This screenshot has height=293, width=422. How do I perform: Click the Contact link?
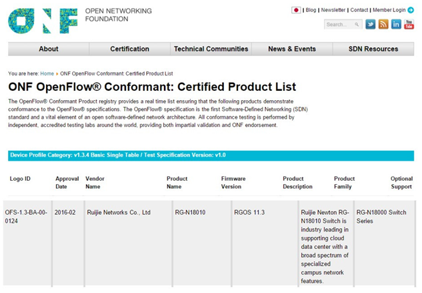tap(359, 10)
